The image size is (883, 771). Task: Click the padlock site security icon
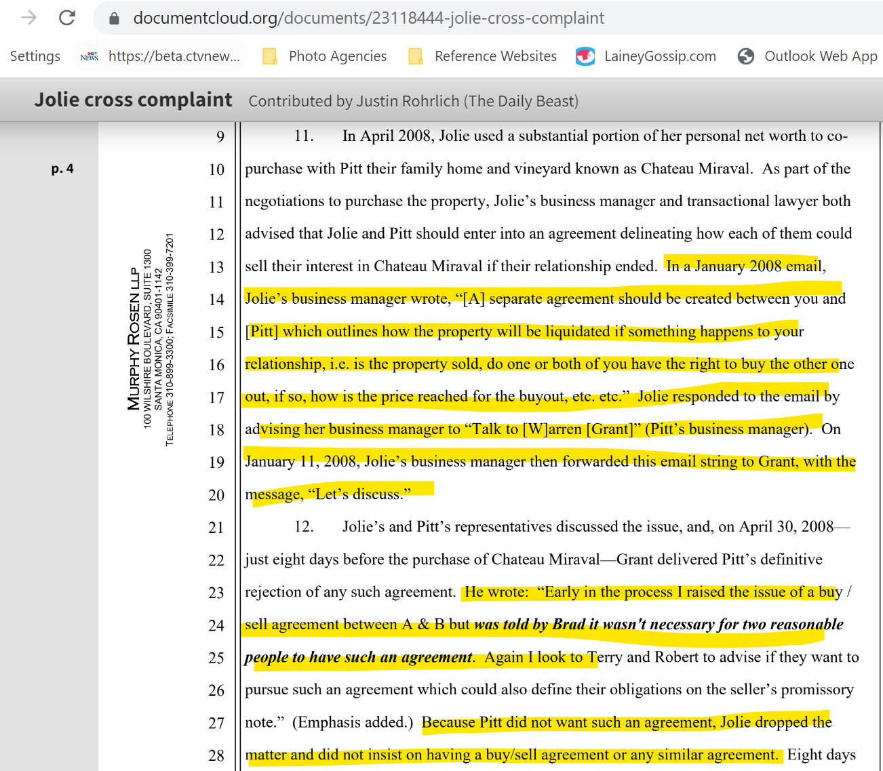coord(115,18)
